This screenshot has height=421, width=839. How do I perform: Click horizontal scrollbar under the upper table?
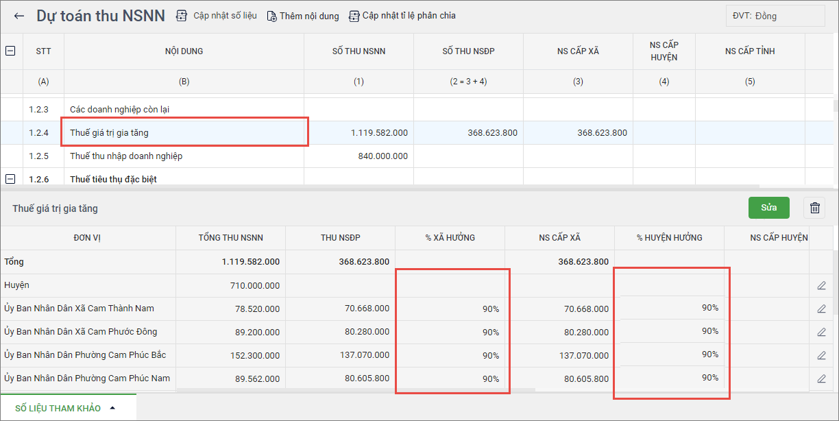tap(377, 187)
